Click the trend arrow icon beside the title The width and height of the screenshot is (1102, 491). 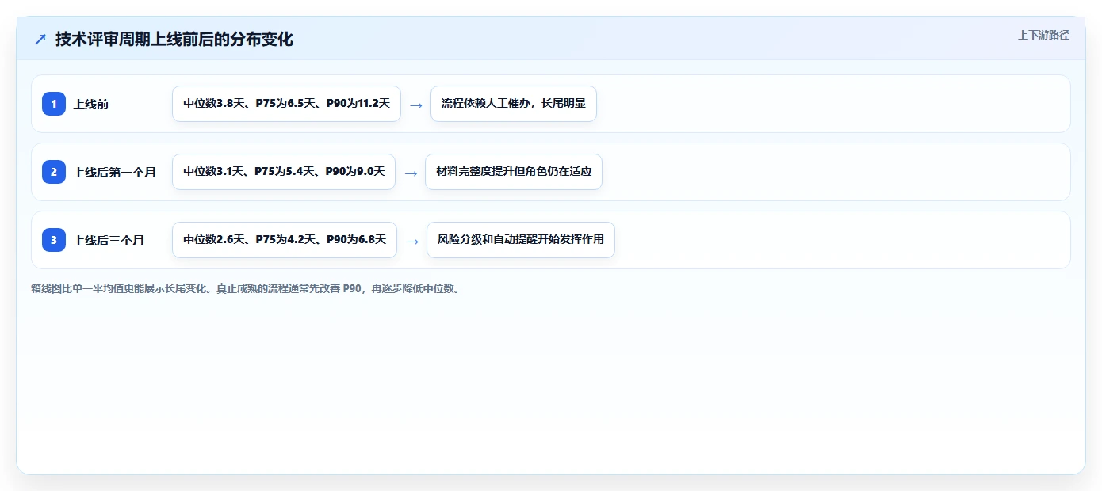tap(40, 39)
